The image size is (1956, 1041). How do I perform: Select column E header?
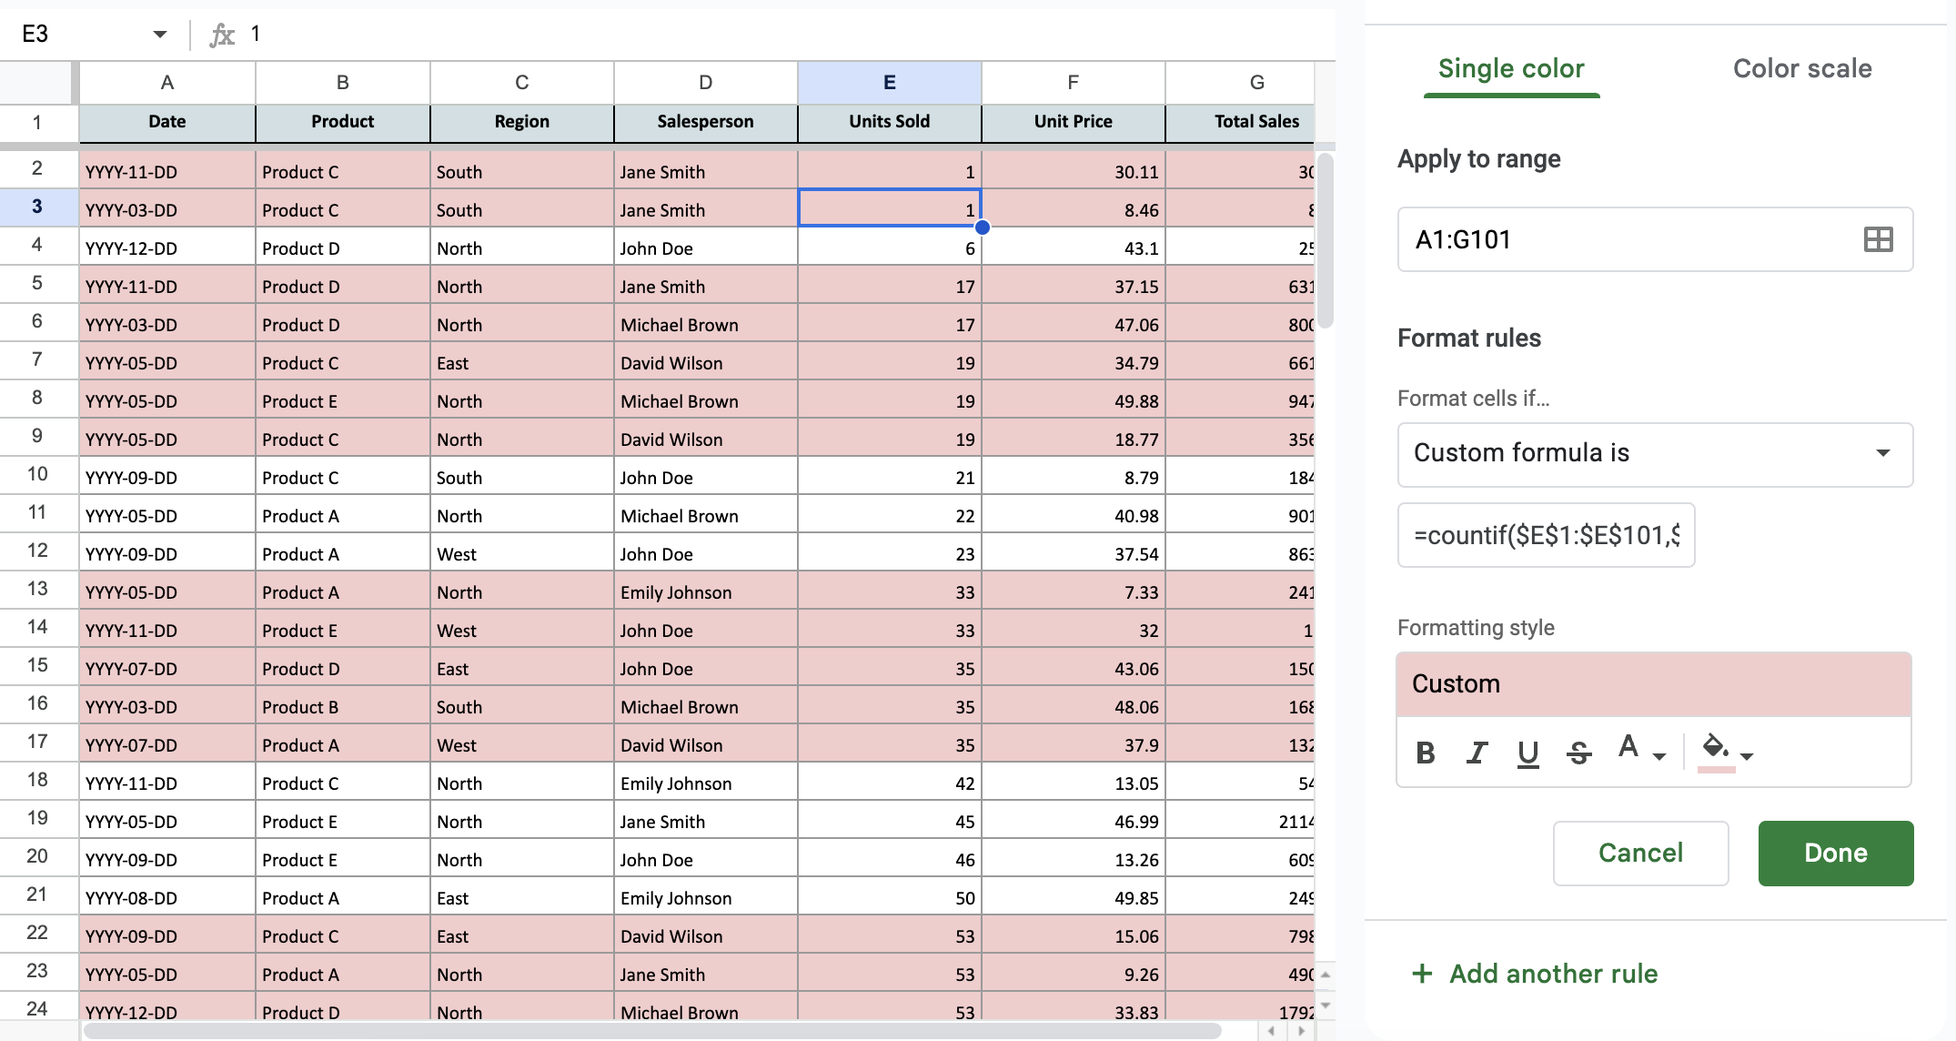pos(889,83)
